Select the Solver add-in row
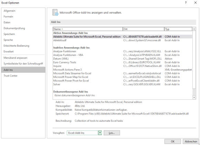Screen dimensions: 200x145 click(122, 84)
